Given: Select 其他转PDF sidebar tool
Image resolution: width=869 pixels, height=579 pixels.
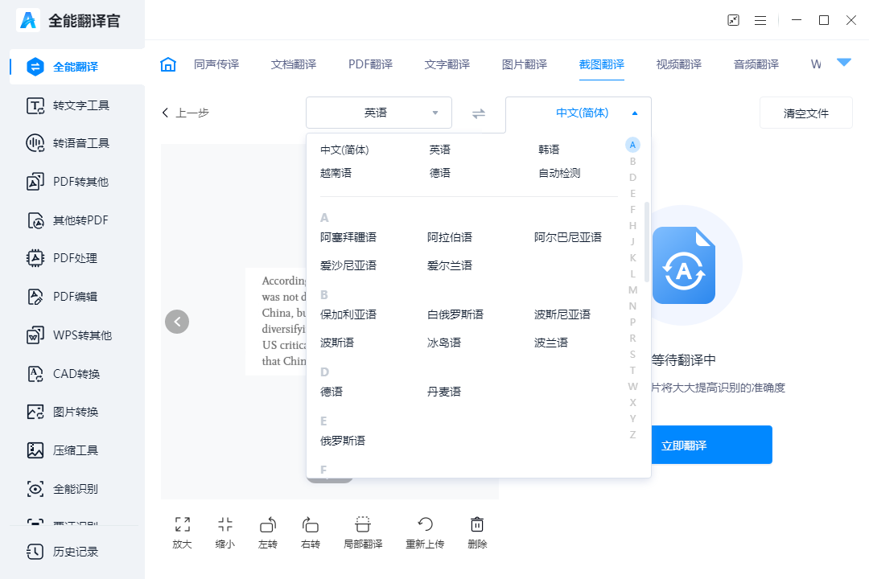Looking at the screenshot, I should point(68,220).
